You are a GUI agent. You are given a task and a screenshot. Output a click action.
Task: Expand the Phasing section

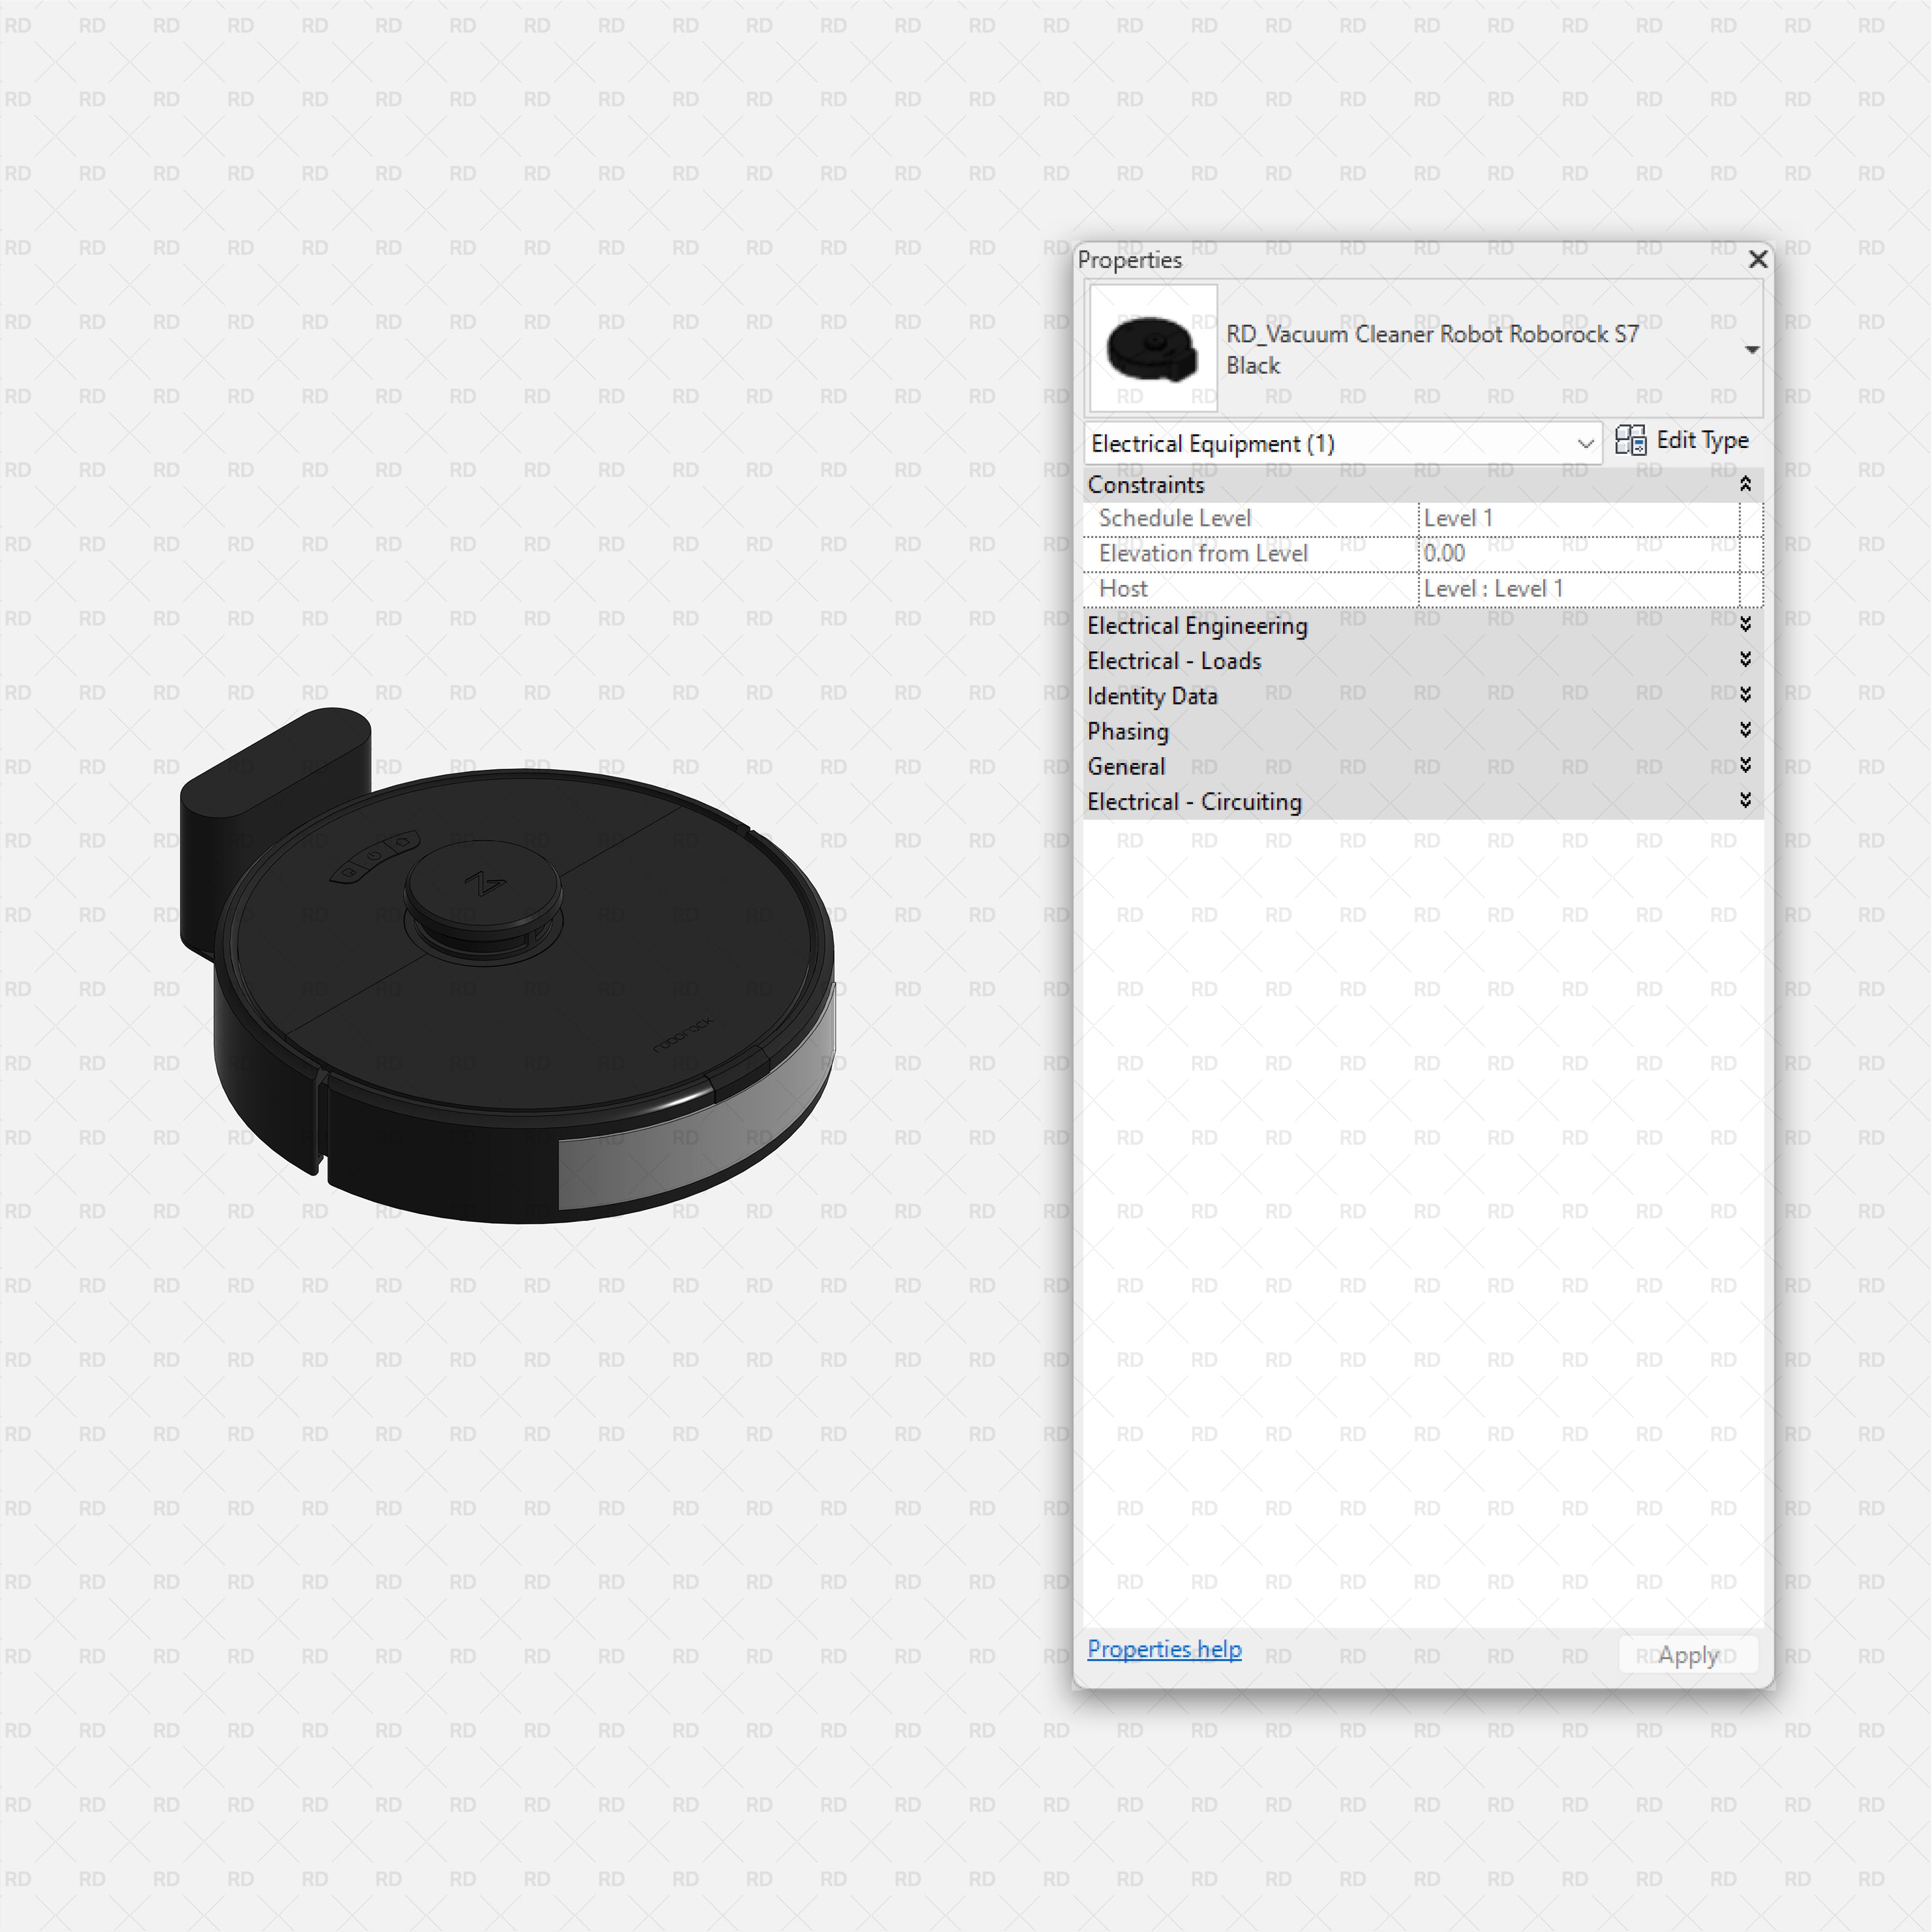pos(1746,731)
